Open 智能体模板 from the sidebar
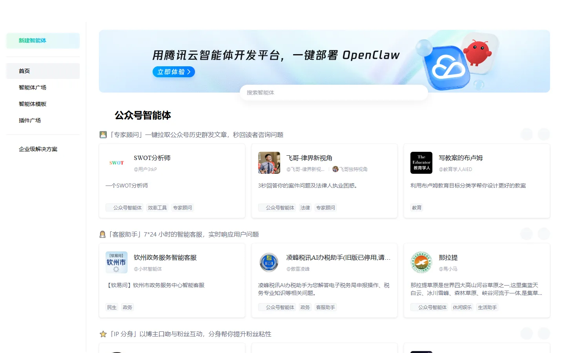565x353 pixels. [43, 104]
